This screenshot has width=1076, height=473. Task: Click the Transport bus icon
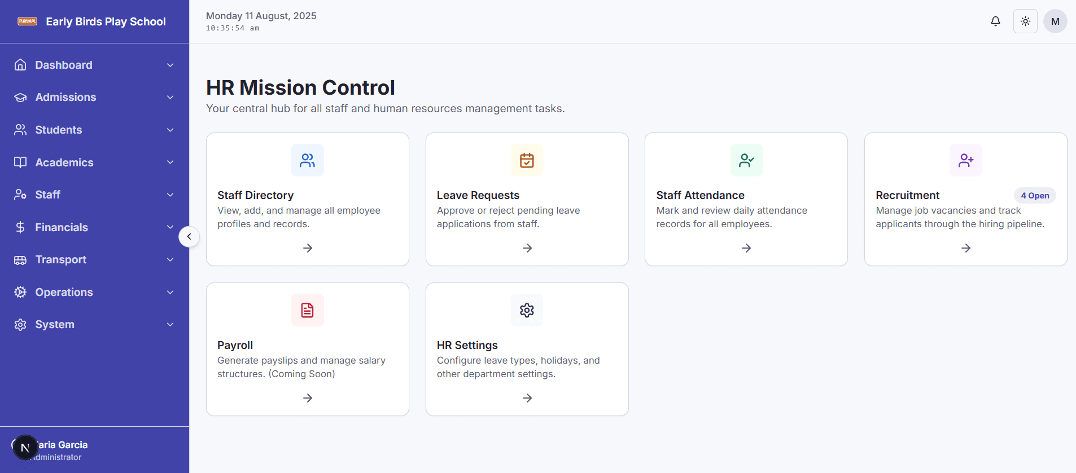(20, 260)
